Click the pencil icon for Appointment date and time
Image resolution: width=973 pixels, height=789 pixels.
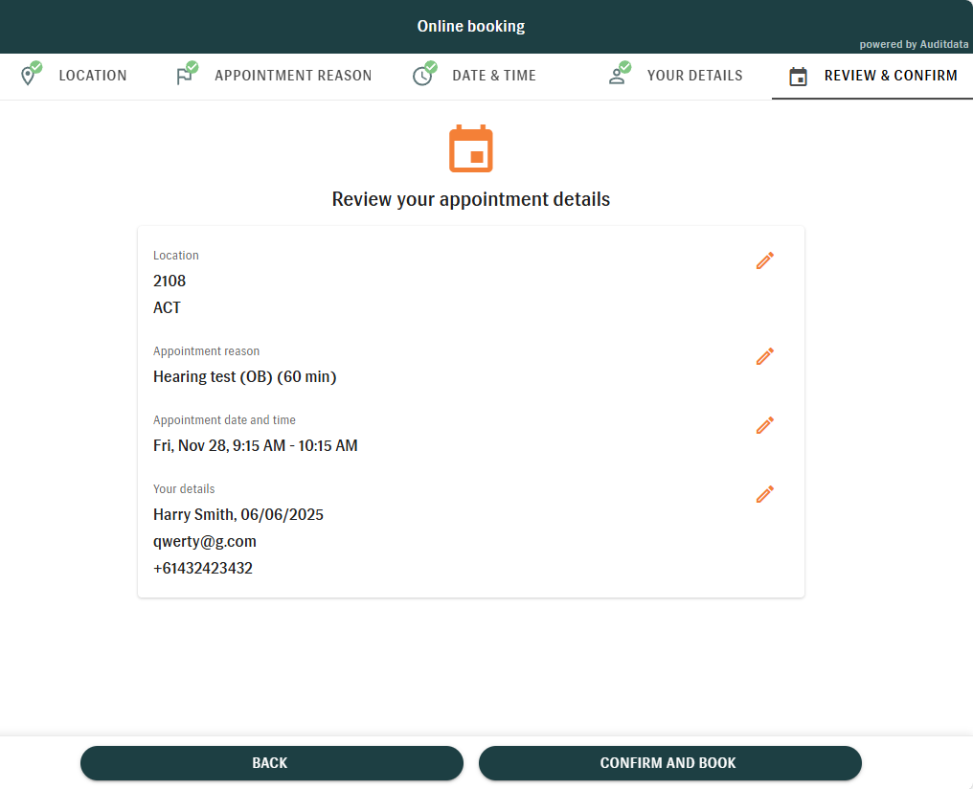pyautogui.click(x=764, y=425)
